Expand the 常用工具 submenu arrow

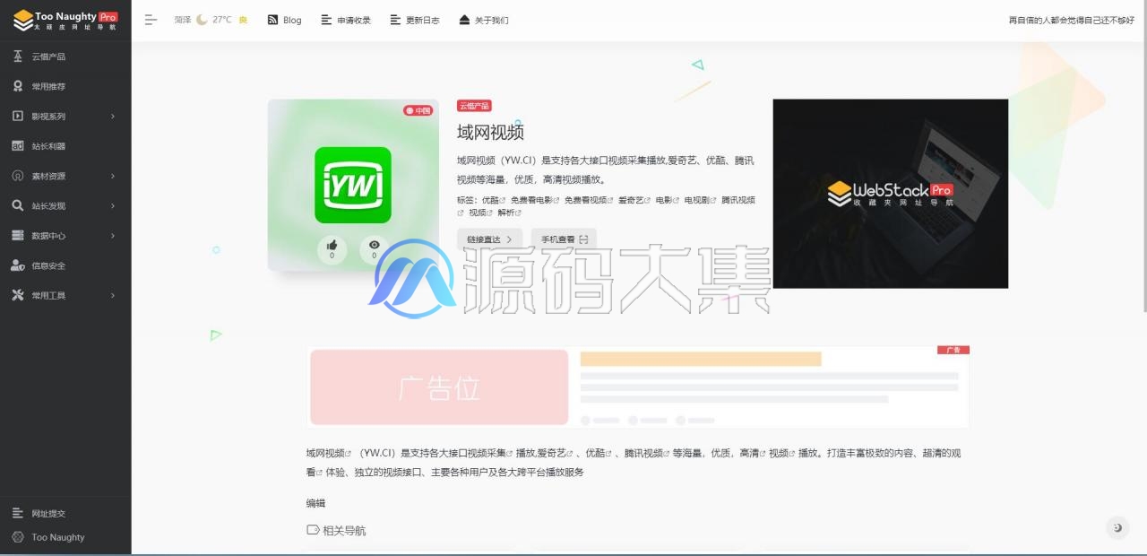pyautogui.click(x=113, y=296)
